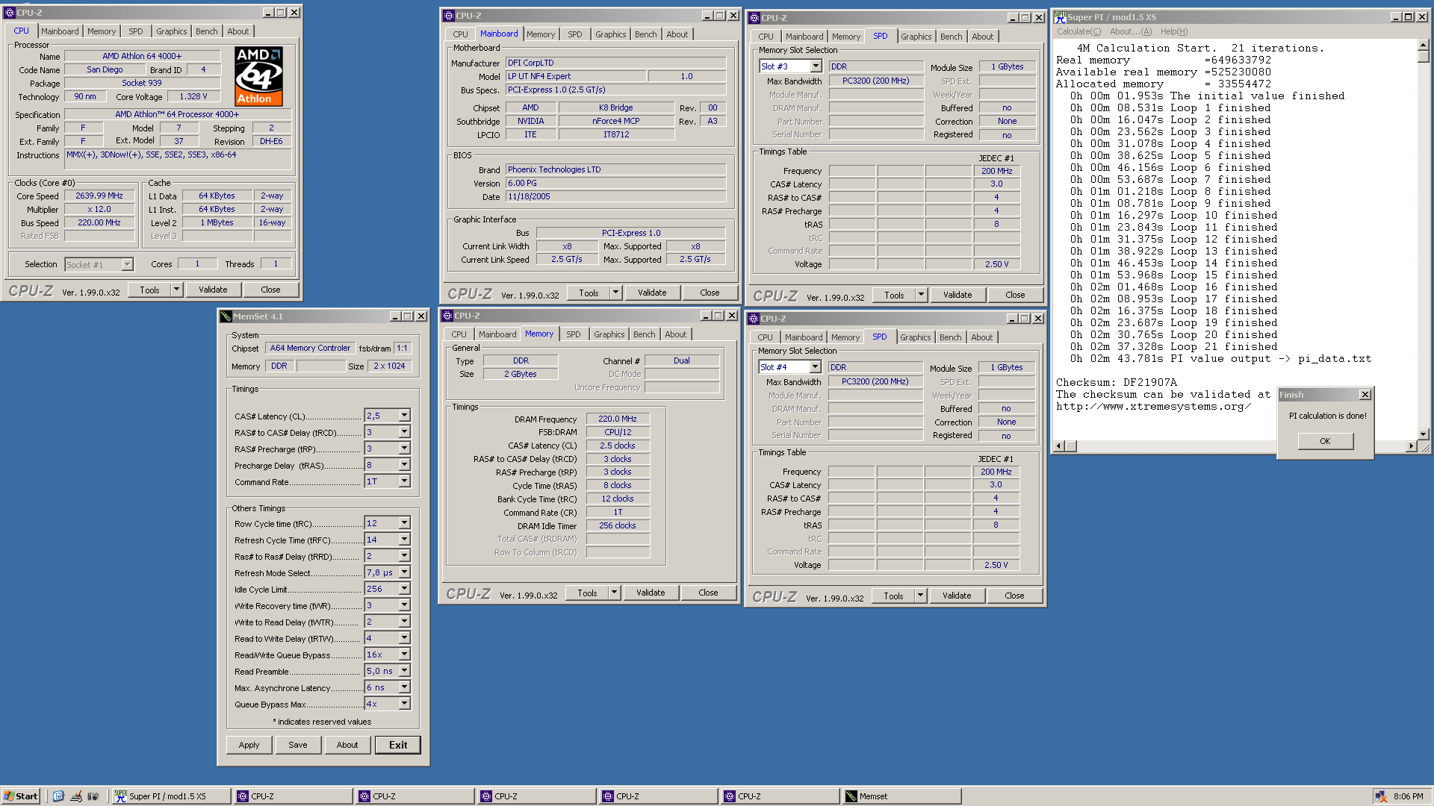This screenshot has height=806, width=1434.
Task: Click the second quick launch icon in taskbar
Action: pos(75,796)
